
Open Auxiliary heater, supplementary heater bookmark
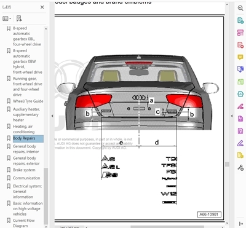tap(26, 114)
